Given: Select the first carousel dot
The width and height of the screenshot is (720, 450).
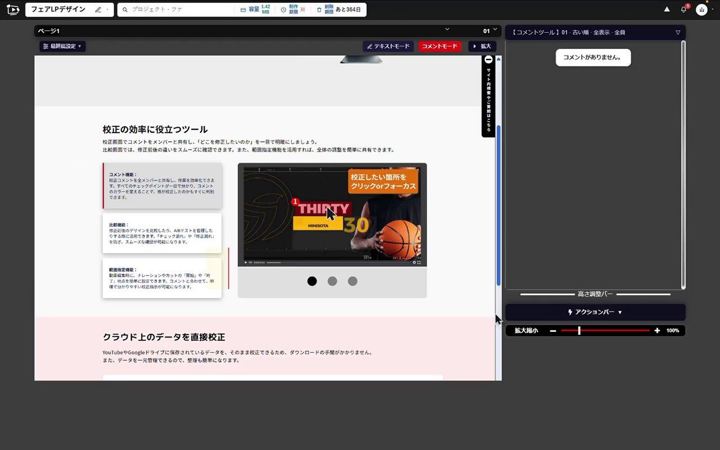Looking at the screenshot, I should [312, 281].
